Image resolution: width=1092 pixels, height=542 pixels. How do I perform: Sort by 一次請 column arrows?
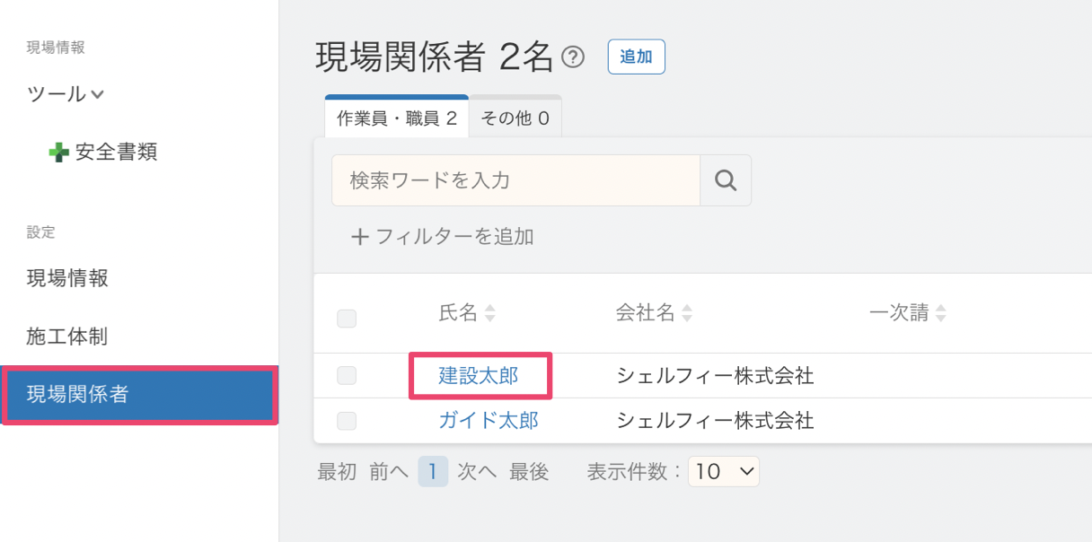pyautogui.click(x=940, y=313)
